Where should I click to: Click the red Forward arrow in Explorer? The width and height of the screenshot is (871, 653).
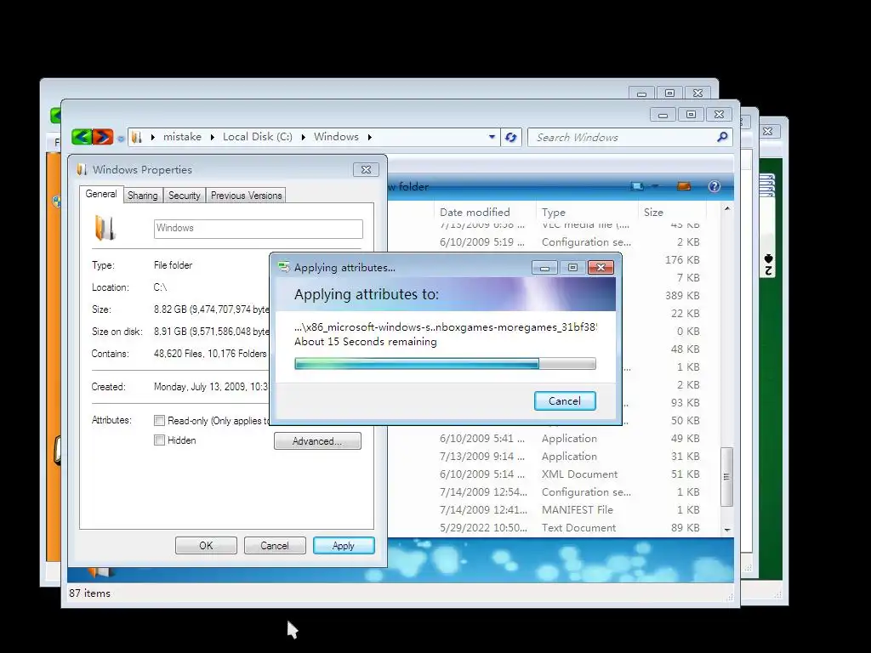[103, 137]
